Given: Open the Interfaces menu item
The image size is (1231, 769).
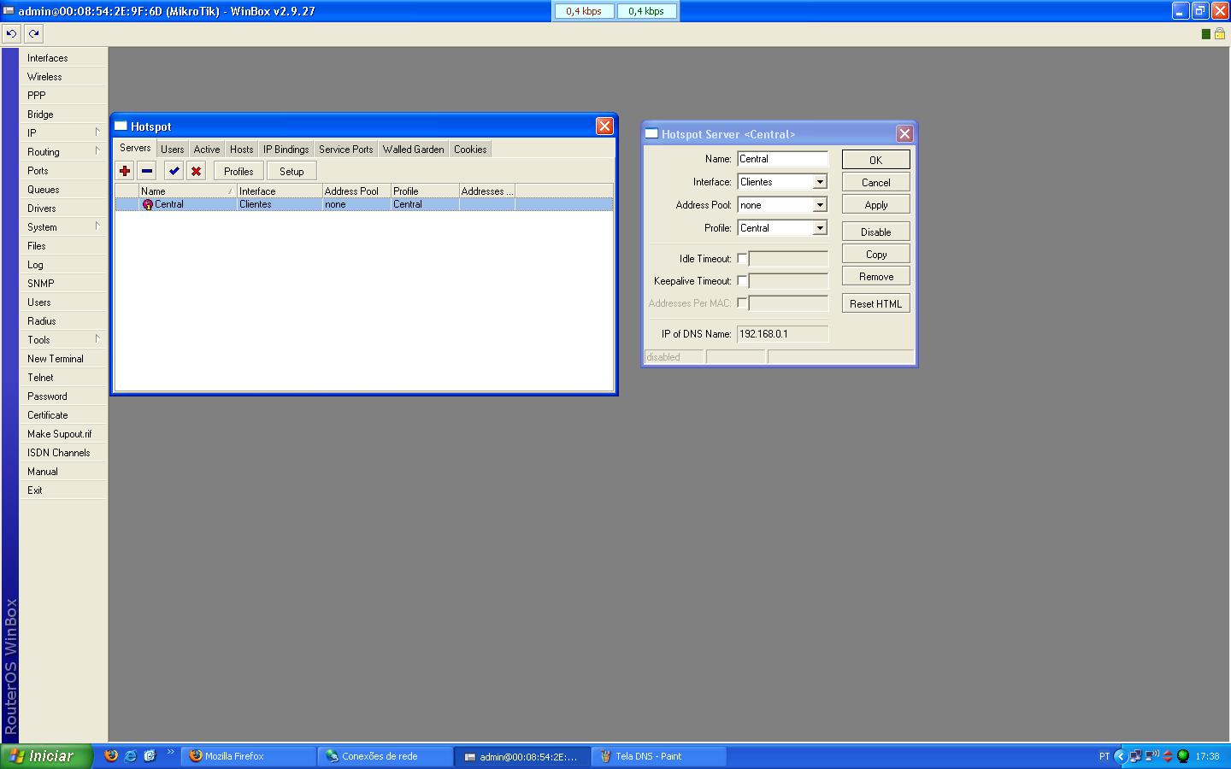Looking at the screenshot, I should (64, 58).
